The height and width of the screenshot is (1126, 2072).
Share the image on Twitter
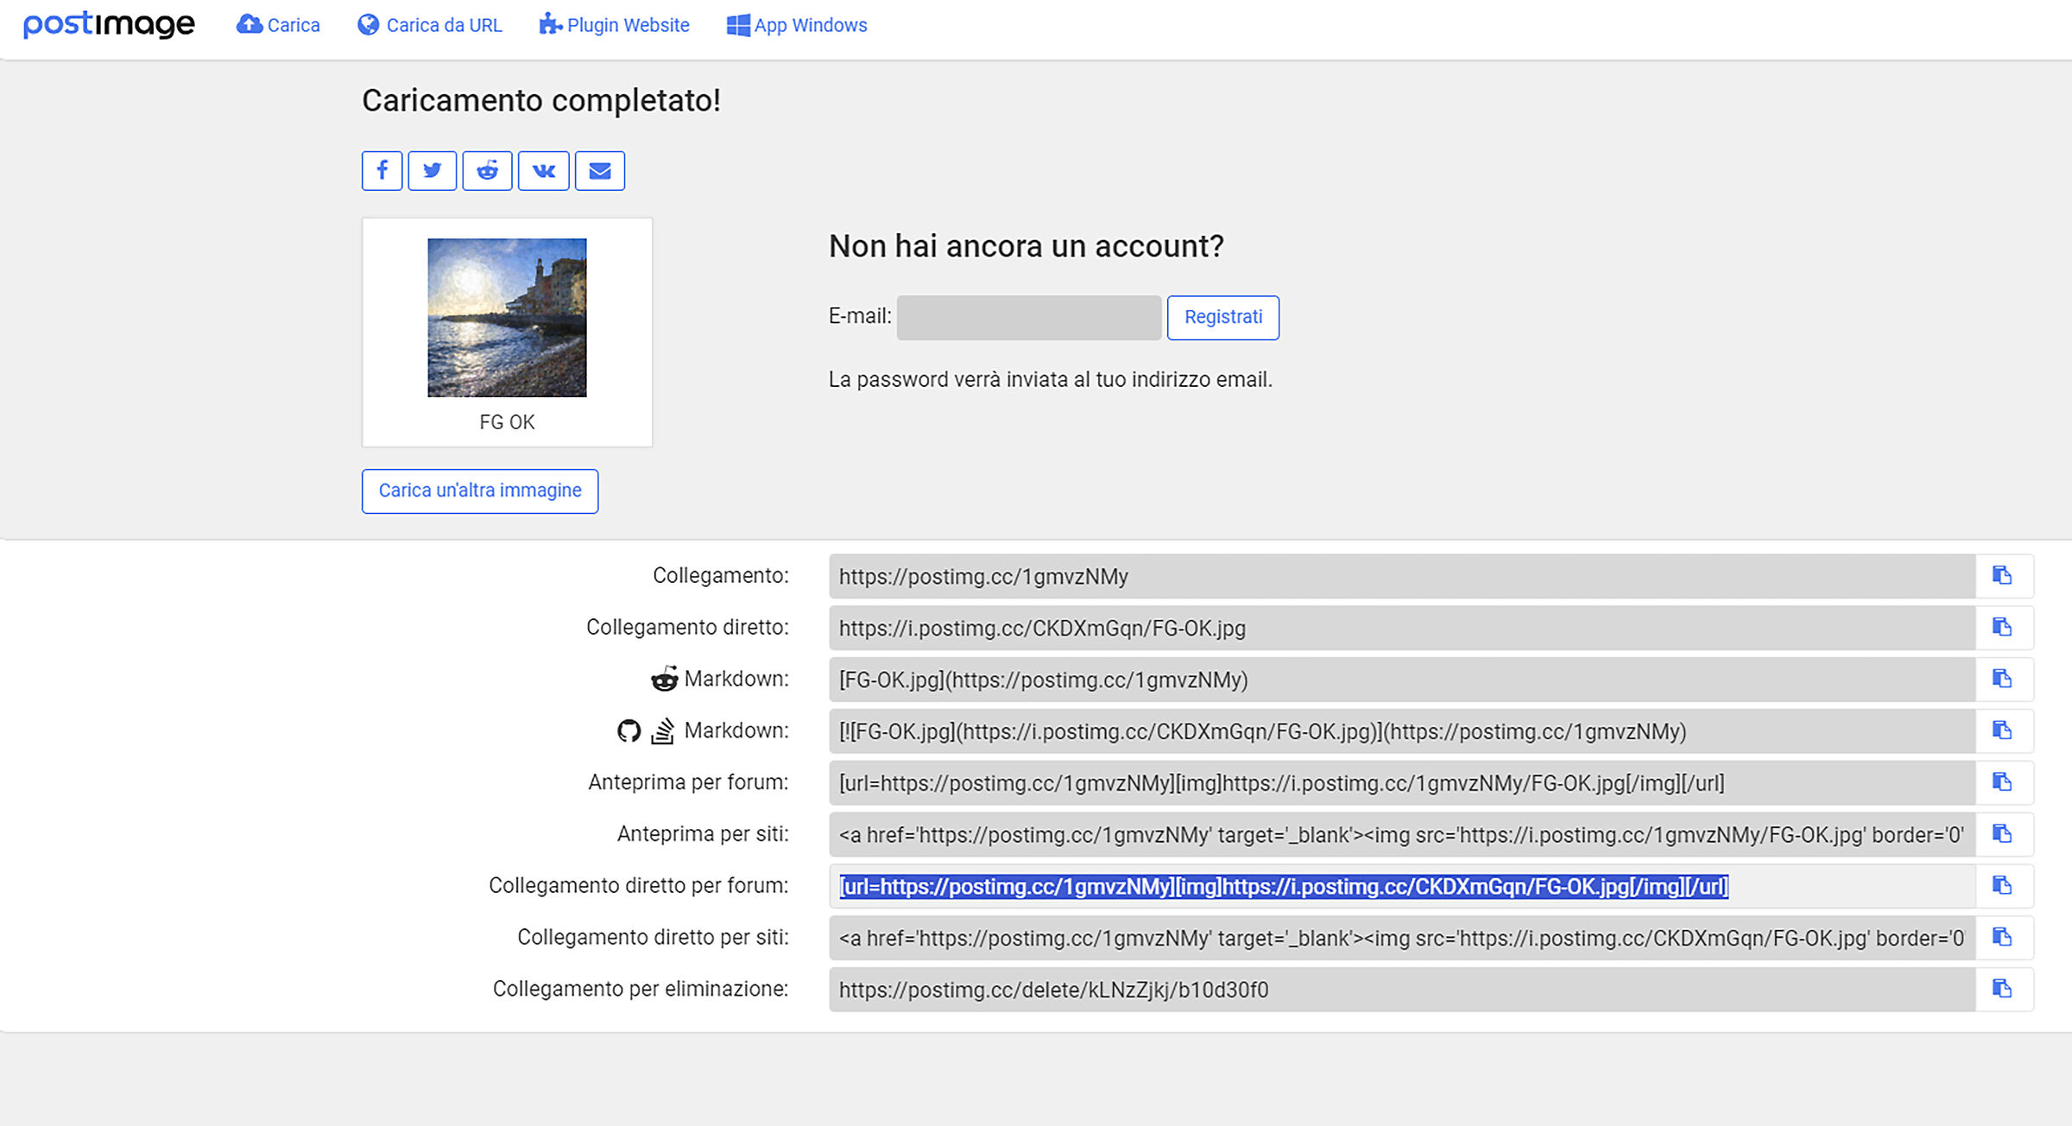tap(432, 170)
